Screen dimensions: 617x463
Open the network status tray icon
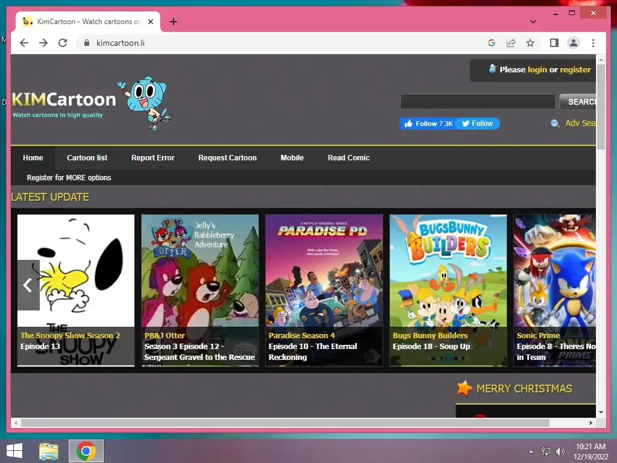point(546,451)
